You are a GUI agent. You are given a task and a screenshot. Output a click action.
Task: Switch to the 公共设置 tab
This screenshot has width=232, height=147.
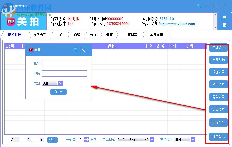point(157,34)
